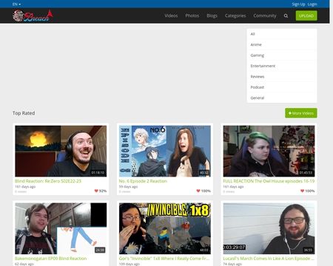This screenshot has width=333, height=266.
Task: Select the All category filter
Action: click(282, 34)
